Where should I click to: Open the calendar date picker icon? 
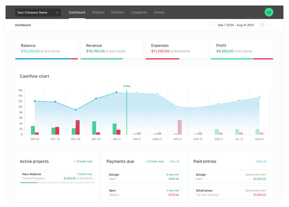262,25
